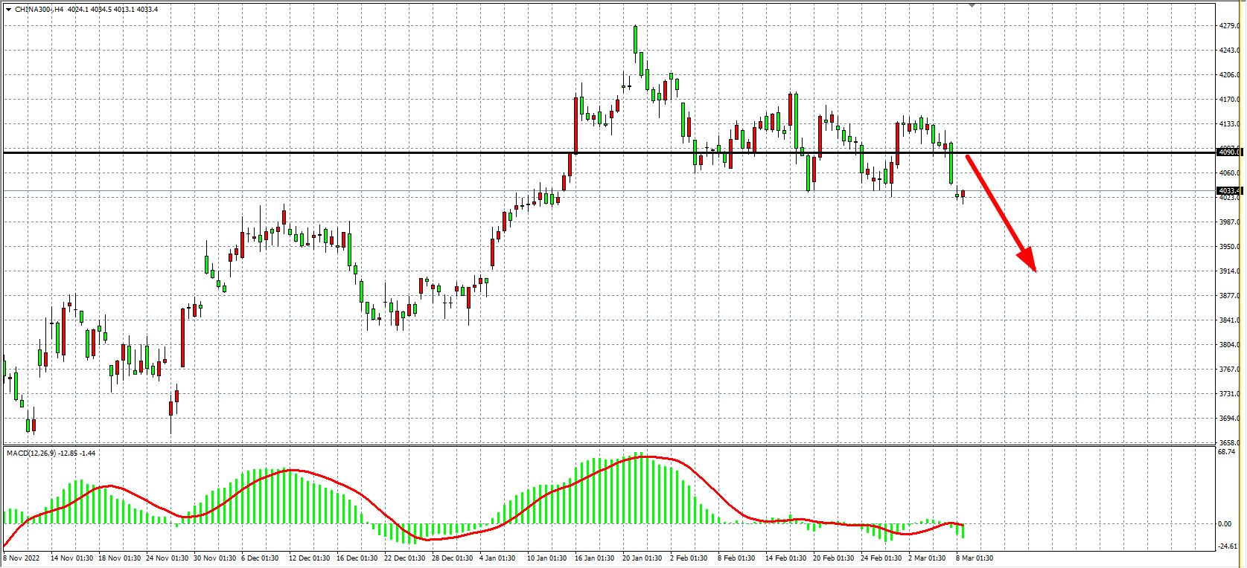This screenshot has height=568, width=1247.
Task: Click the 8 Mar 01:30 time label
Action: click(x=974, y=558)
